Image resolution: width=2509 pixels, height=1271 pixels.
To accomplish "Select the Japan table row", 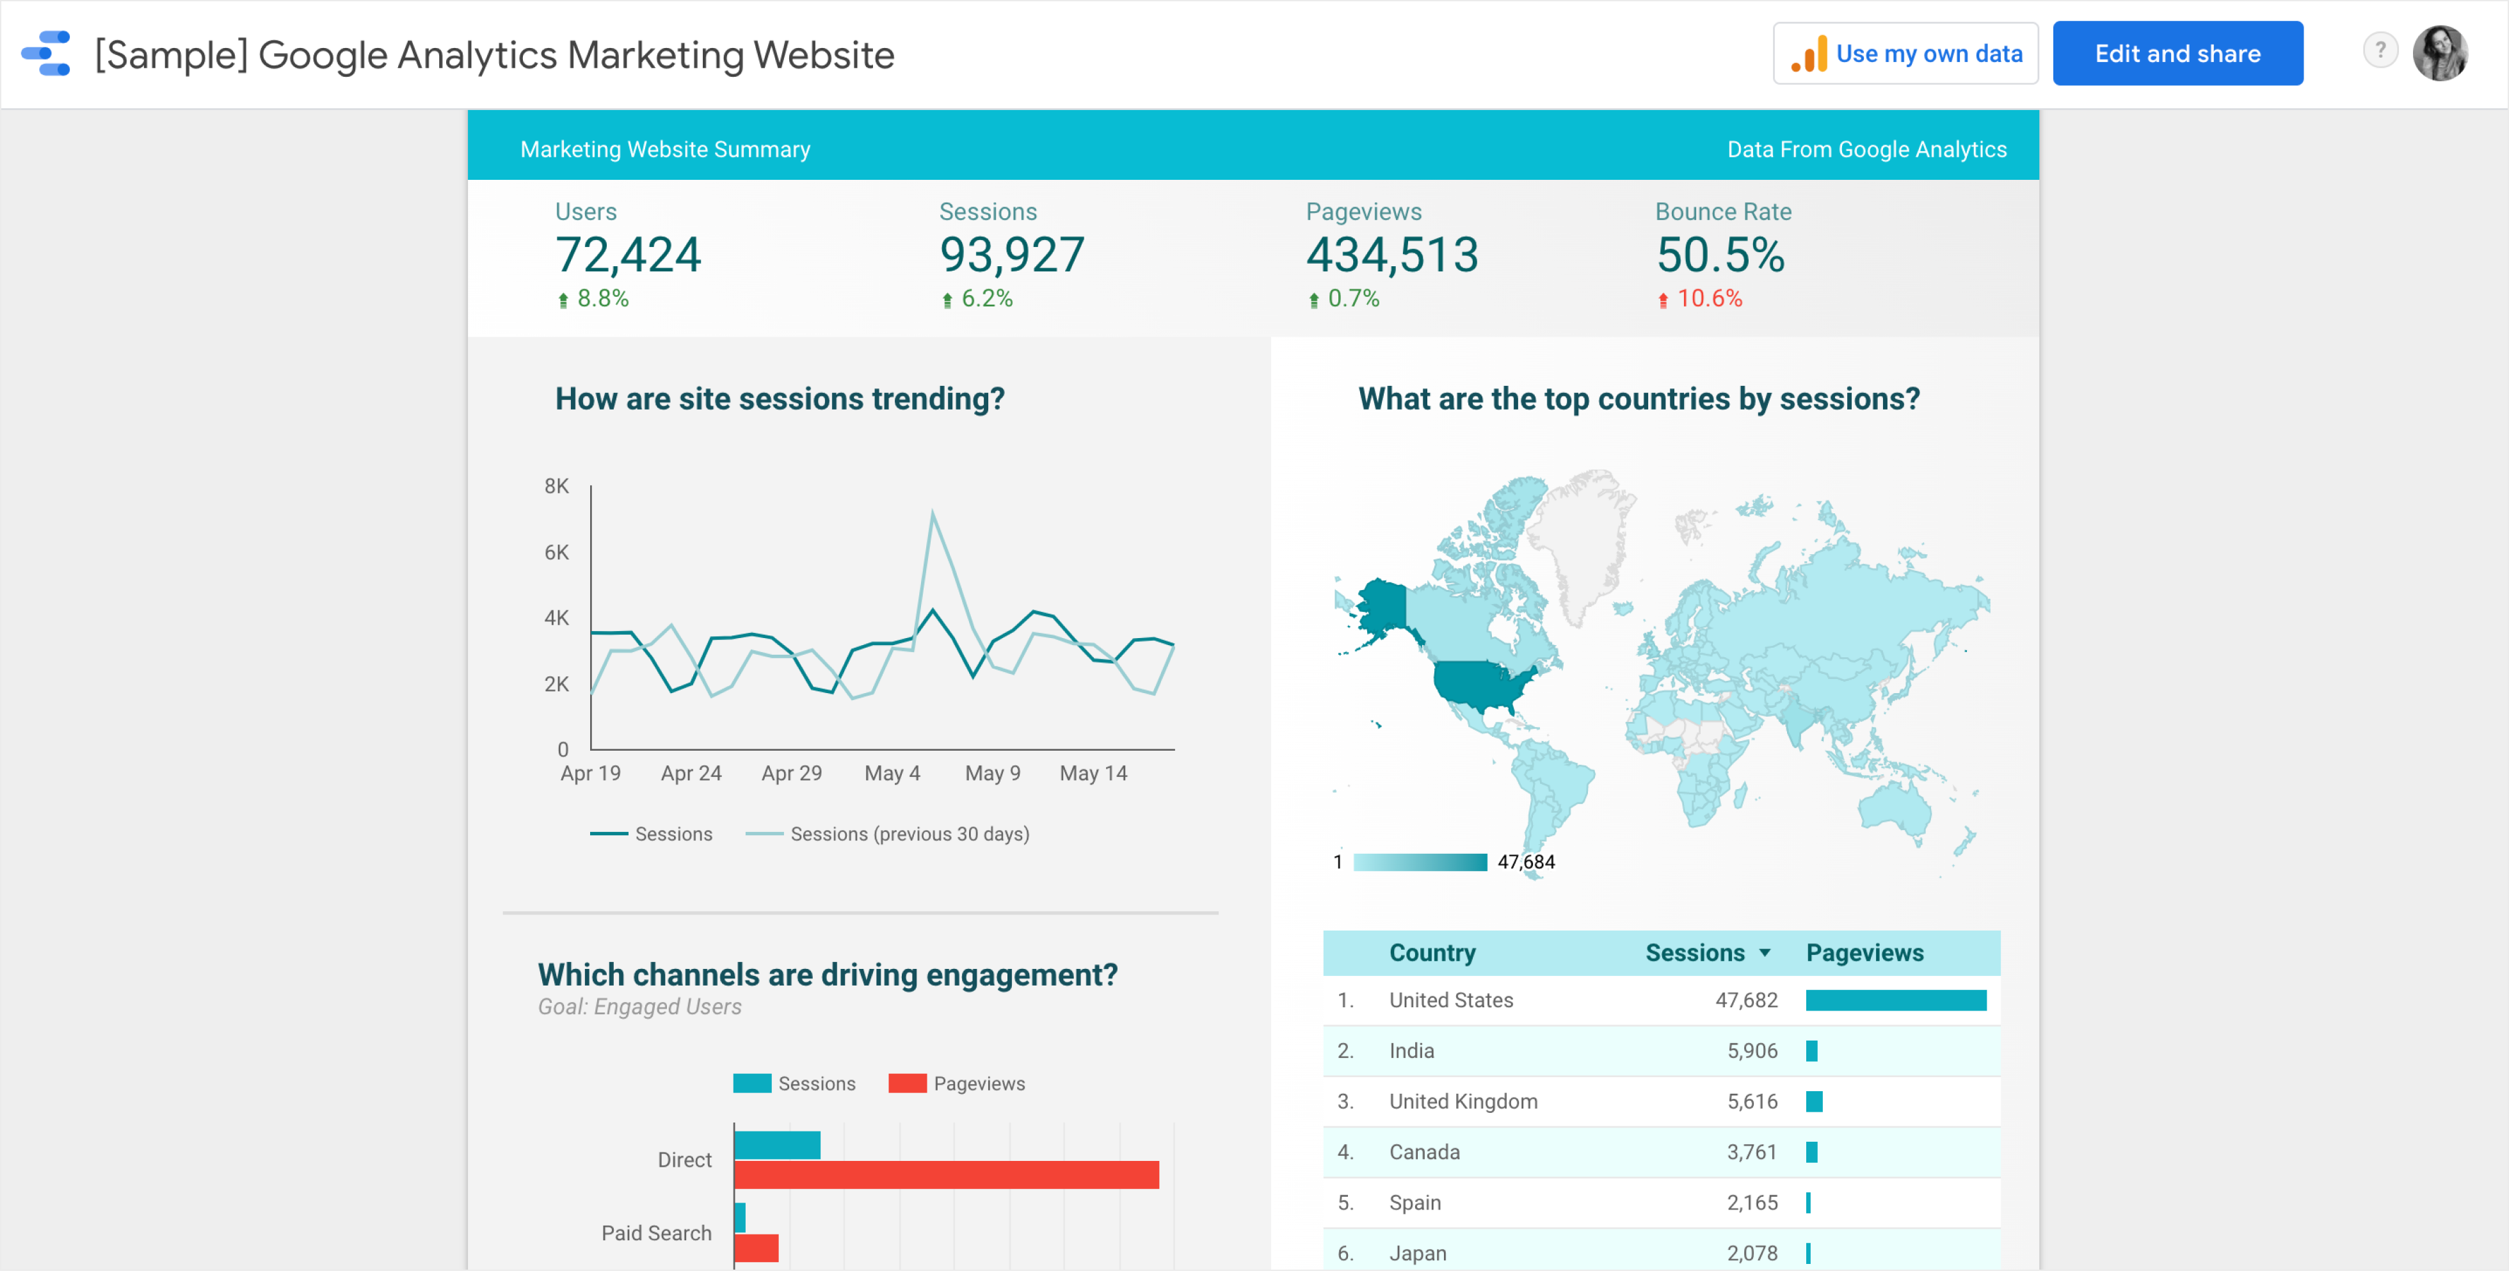I will [1662, 1250].
